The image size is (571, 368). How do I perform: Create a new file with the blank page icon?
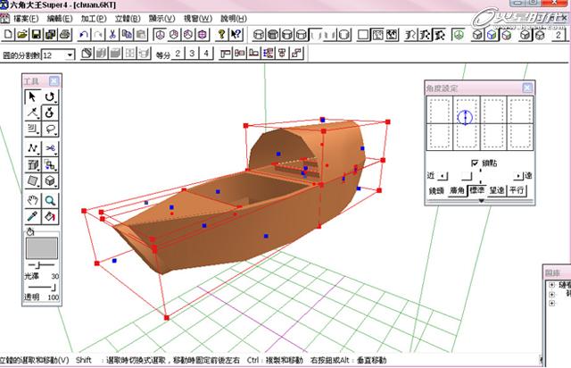click(x=8, y=35)
